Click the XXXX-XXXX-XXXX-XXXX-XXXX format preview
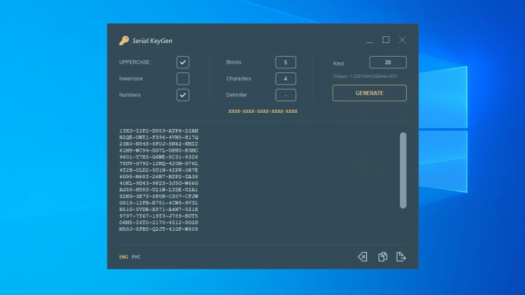525x295 pixels. click(x=262, y=111)
